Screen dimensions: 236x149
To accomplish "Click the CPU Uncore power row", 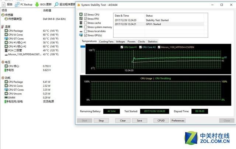I will click(28, 94).
